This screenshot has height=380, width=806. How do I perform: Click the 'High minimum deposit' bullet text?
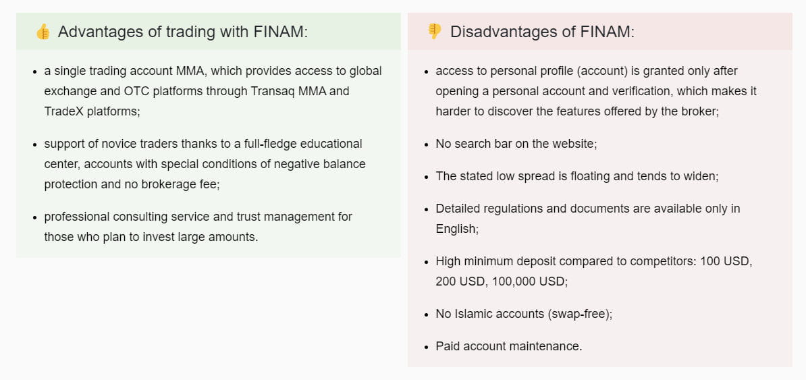pyautogui.click(x=594, y=261)
